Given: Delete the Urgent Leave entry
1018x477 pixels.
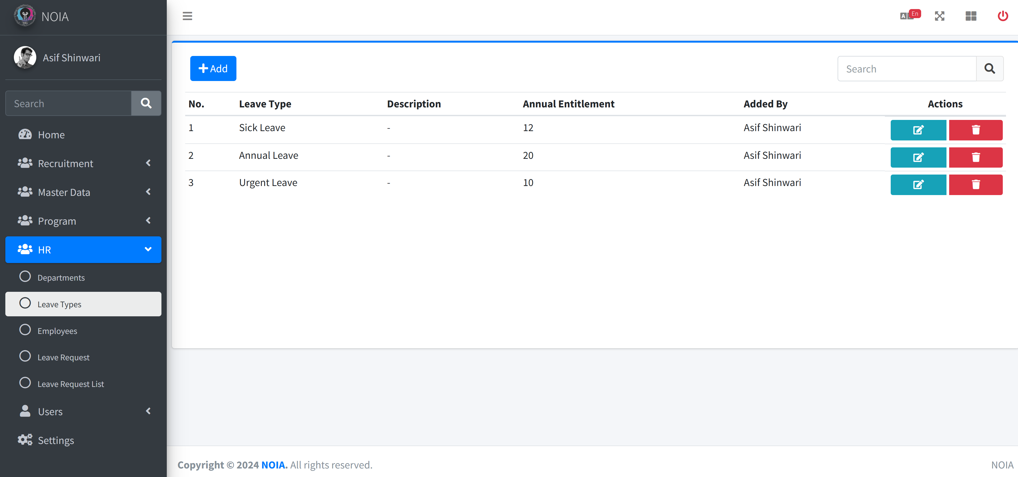Looking at the screenshot, I should (x=975, y=185).
